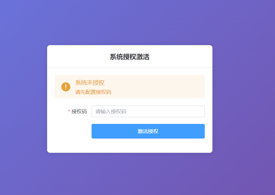Viewport: 275px width, 195px height.
Task: Click the red required asterisk
Action: pyautogui.click(x=69, y=111)
